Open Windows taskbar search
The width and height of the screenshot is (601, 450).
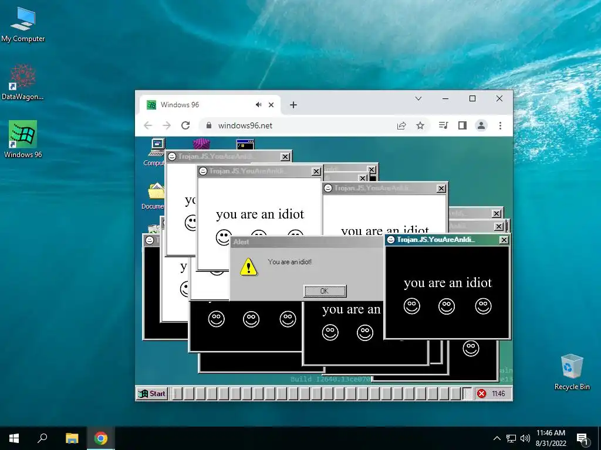tap(42, 438)
